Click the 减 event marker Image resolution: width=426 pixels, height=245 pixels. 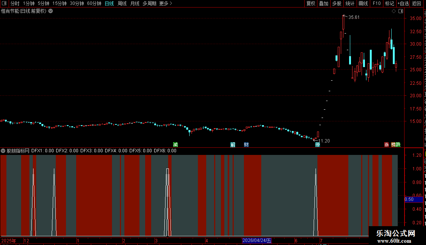(176, 144)
